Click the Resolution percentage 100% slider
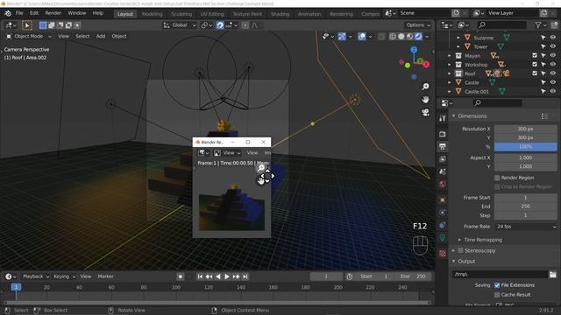Image resolution: width=561 pixels, height=315 pixels. tap(526, 147)
